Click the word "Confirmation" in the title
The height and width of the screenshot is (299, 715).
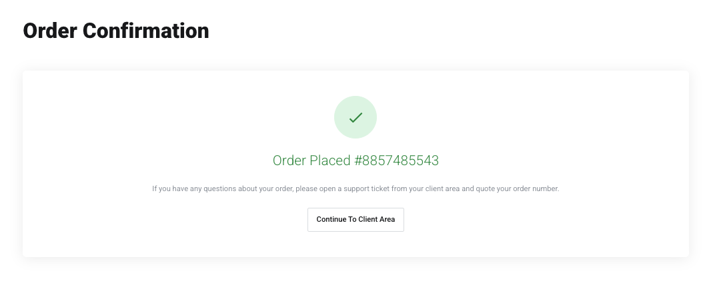pos(146,31)
